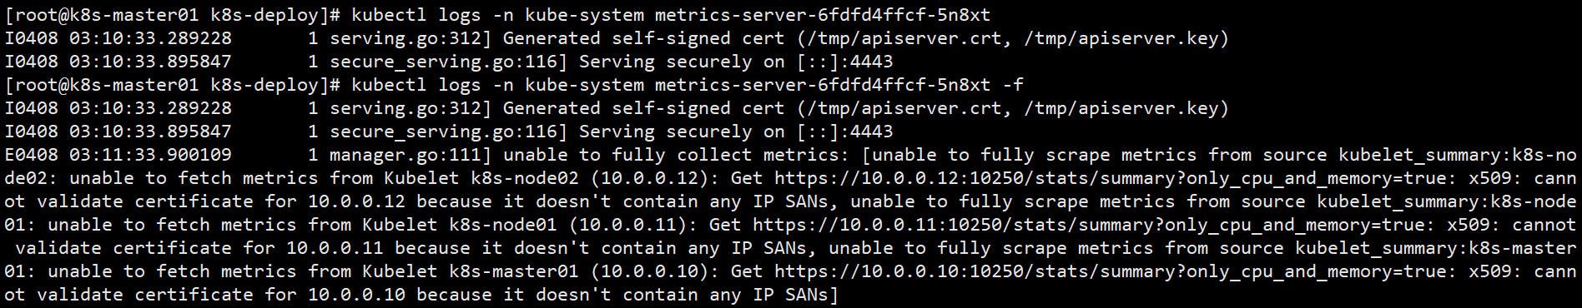This screenshot has width=1582, height=308.
Task: Click the pod name in first command line
Action: [823, 15]
